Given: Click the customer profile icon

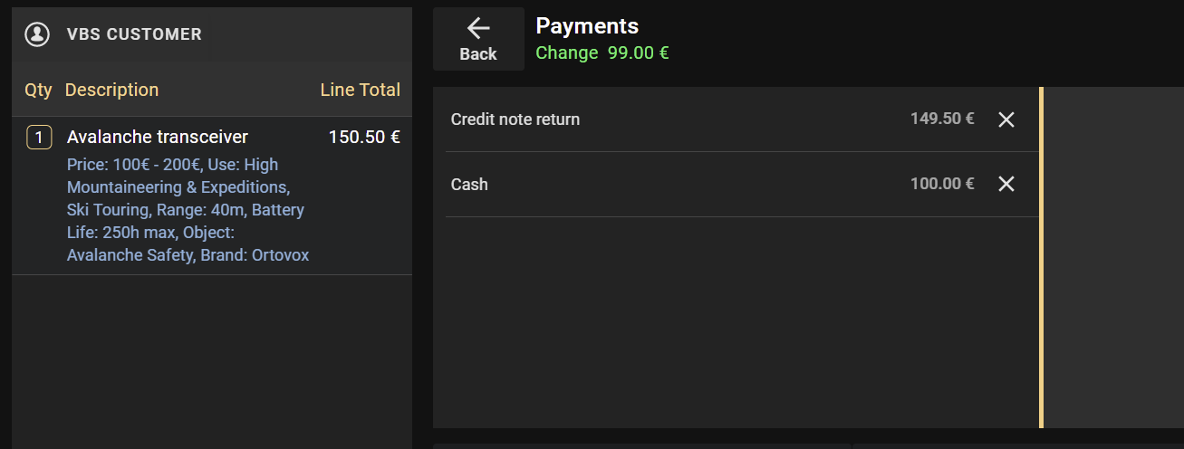Looking at the screenshot, I should pyautogui.click(x=37, y=34).
